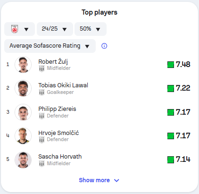Click the team crest under Sascha Horvath
Viewport: 199px width, 194px height.
(x=41, y=164)
